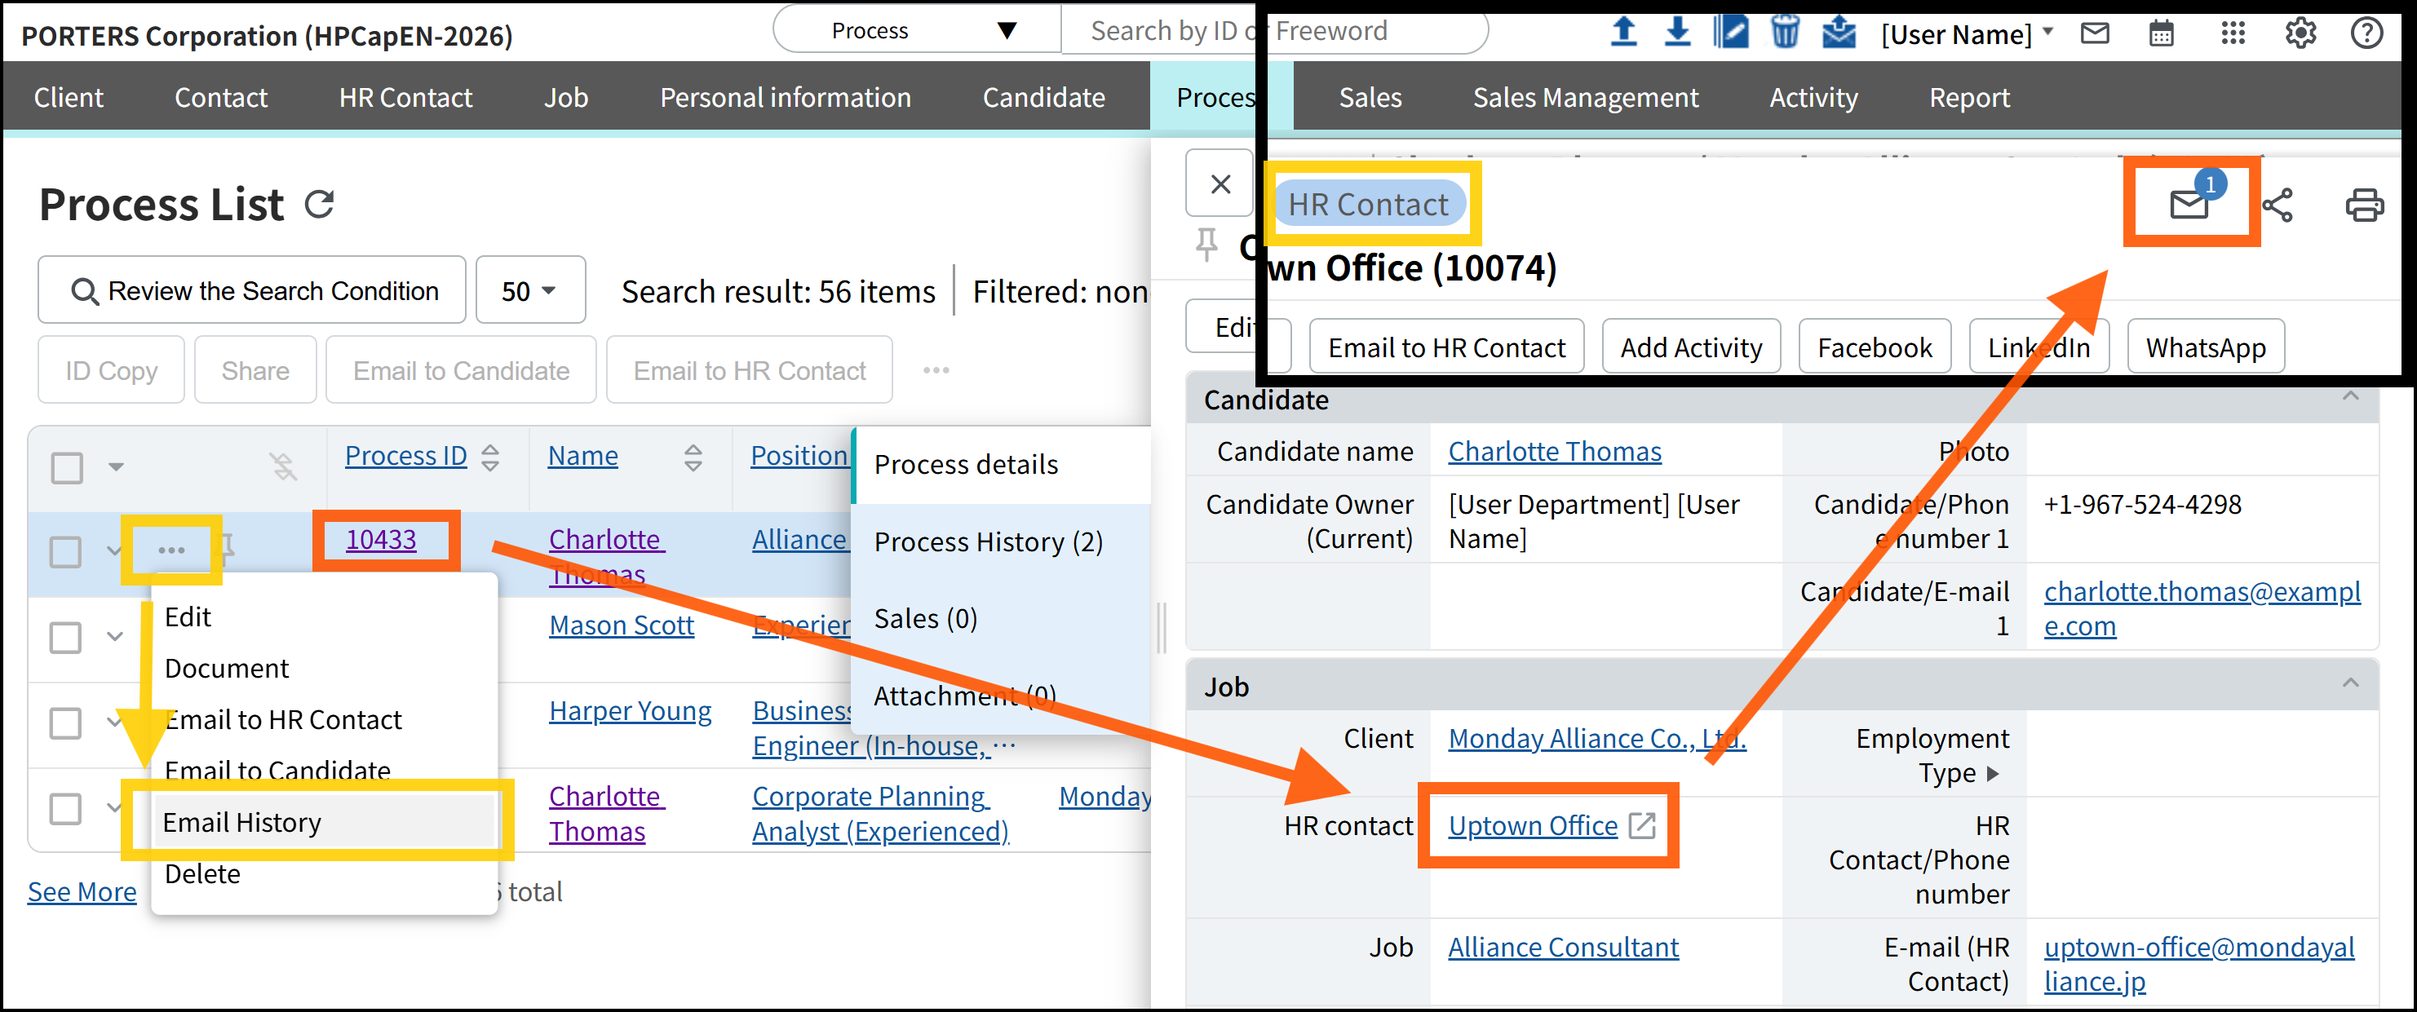The width and height of the screenshot is (2417, 1012).
Task: Check the Mason Scott row checkbox
Action: (x=66, y=637)
